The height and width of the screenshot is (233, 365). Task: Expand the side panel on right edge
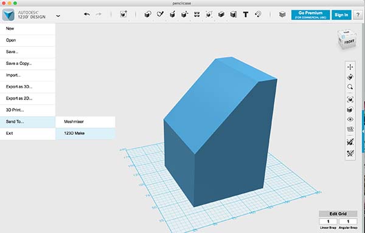click(x=363, y=131)
